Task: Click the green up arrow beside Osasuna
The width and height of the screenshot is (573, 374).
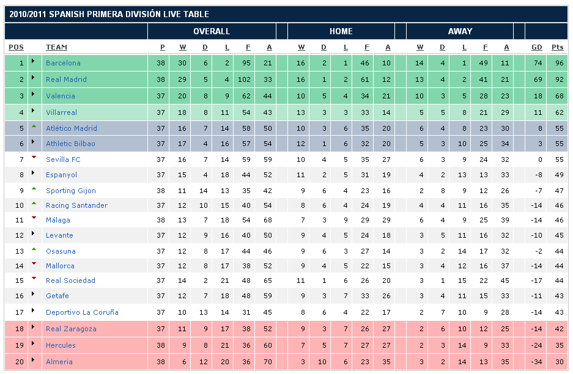Action: 34,249
